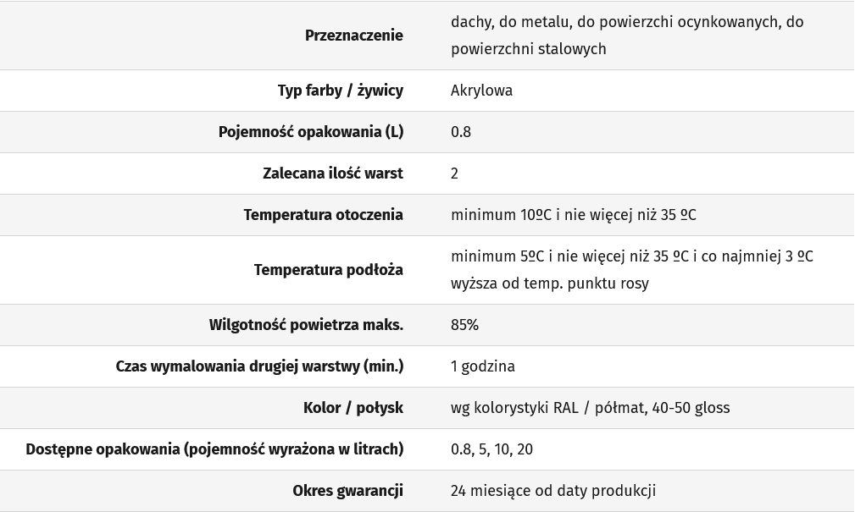This screenshot has width=855, height=512.
Task: Select the "1 godzina" value
Action: (x=483, y=366)
